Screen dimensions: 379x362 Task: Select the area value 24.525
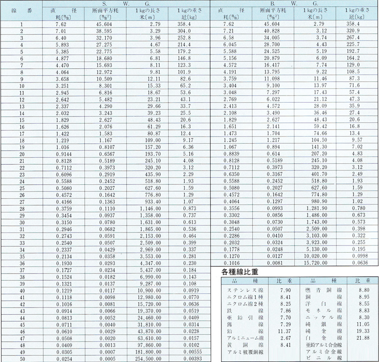click(x=272, y=51)
